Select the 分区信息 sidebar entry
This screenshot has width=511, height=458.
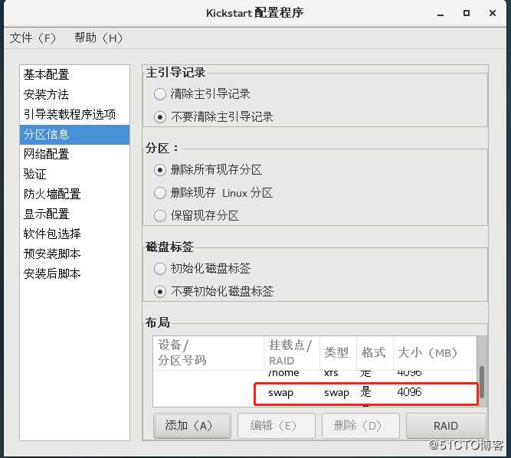coord(74,134)
